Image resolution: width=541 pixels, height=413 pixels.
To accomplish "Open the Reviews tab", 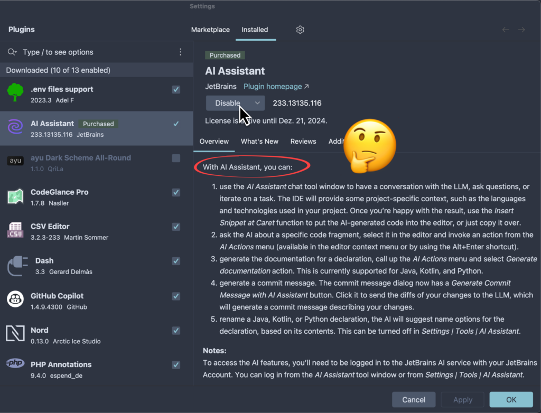I will click(303, 141).
